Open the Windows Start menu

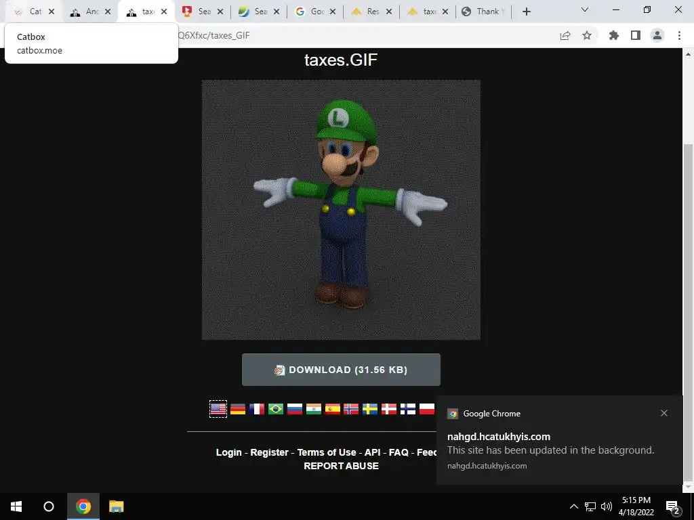click(x=16, y=506)
